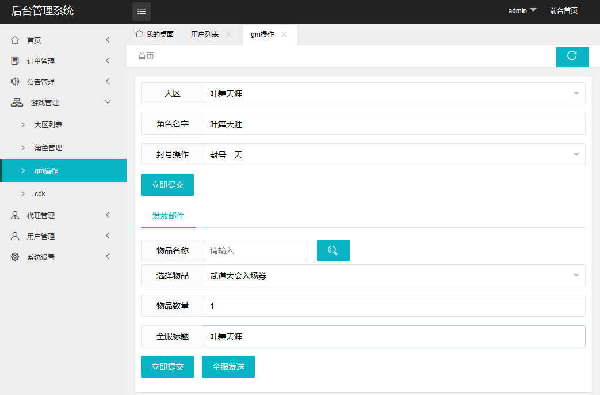Submit the 封号操作 form with 立即提交
This screenshot has width=600, height=395.
click(167, 185)
